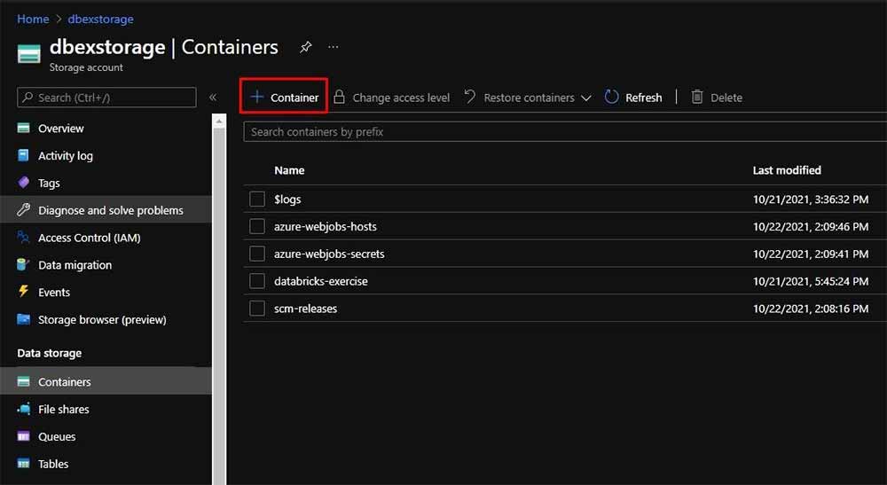
Task: Open the ellipsis more options menu
Action: [334, 47]
